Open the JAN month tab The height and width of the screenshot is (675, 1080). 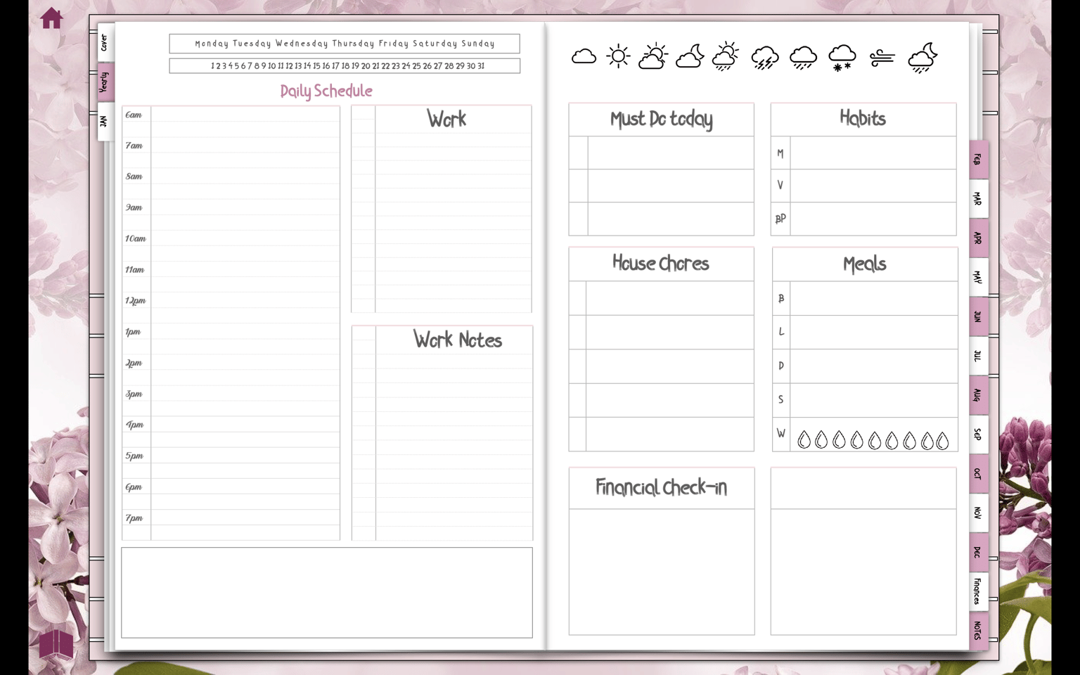coord(105,122)
